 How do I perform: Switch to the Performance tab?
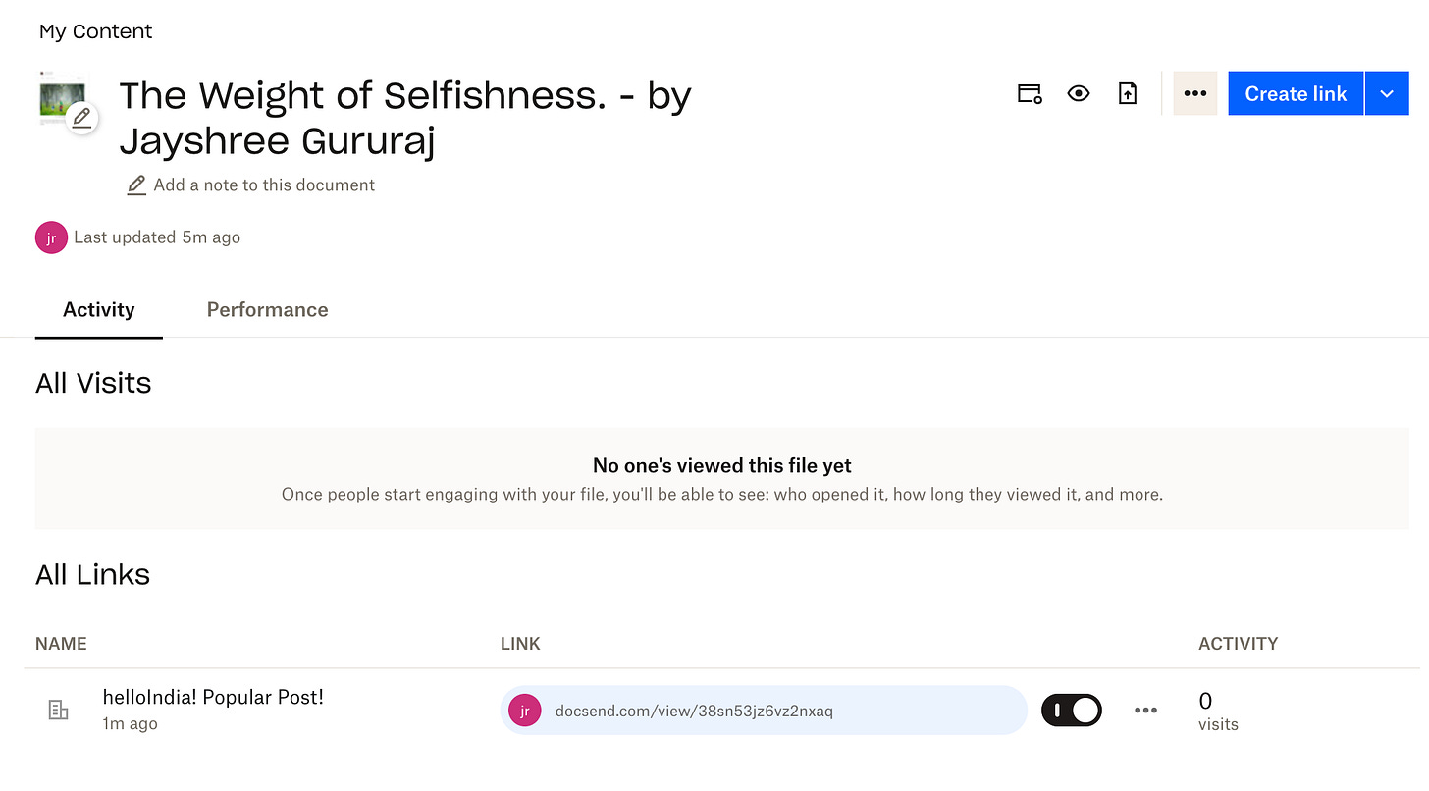click(267, 309)
